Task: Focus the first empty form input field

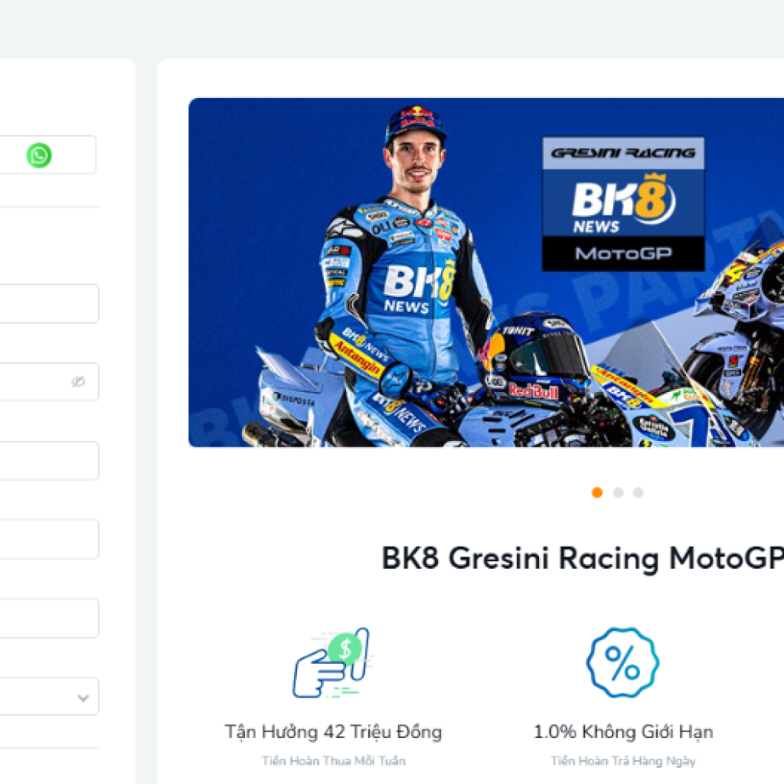Action: [49, 303]
